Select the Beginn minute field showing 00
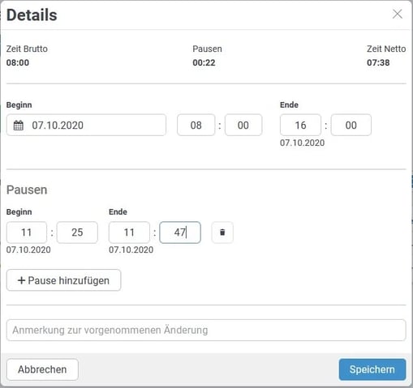The height and width of the screenshot is (388, 413). coord(243,125)
